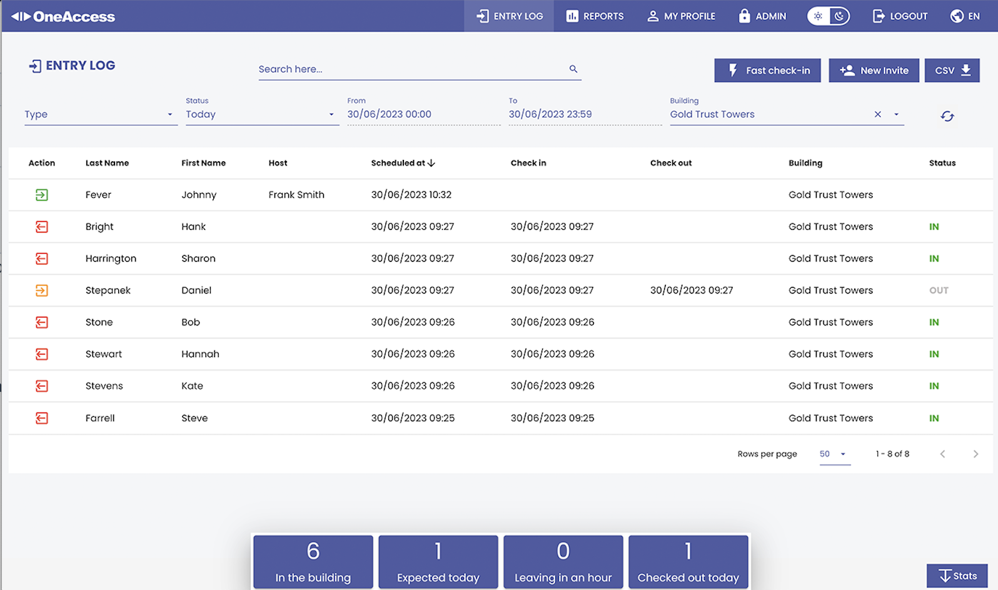Click the New Invite button
This screenshot has width=998, height=590.
[x=874, y=71]
